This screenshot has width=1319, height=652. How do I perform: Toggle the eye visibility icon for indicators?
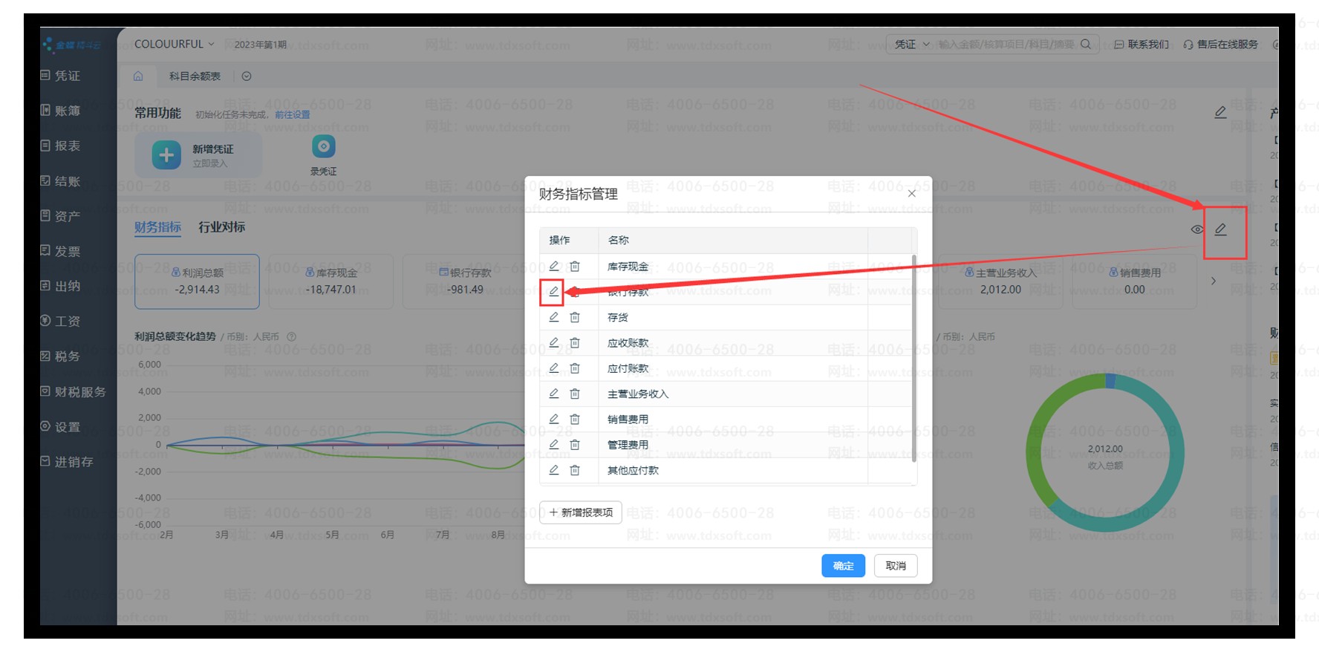click(x=1196, y=229)
